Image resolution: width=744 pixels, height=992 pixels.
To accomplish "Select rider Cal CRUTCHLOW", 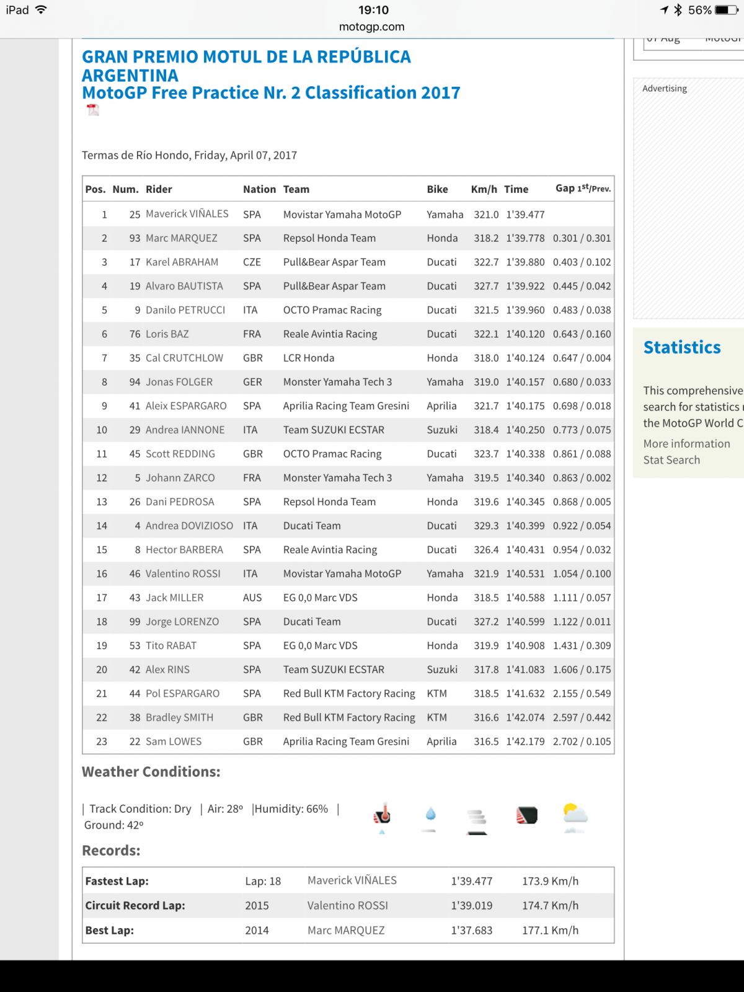I will [x=184, y=358].
